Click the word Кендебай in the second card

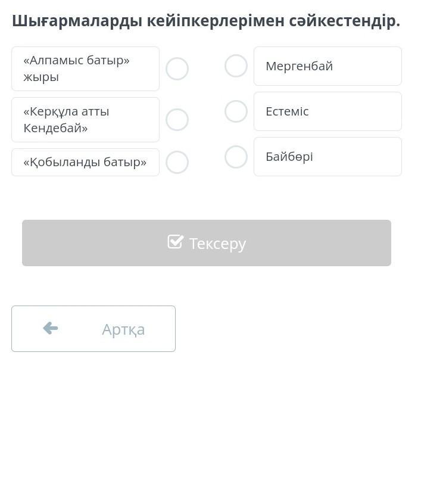click(x=55, y=128)
